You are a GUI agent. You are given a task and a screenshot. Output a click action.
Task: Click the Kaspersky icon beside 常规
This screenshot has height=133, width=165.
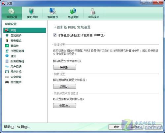tap(7, 30)
